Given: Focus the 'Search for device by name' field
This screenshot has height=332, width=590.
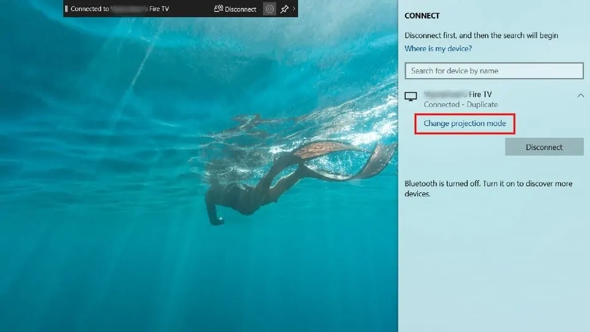Looking at the screenshot, I should click(494, 71).
